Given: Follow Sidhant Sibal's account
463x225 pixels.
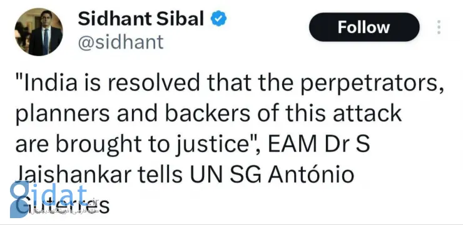Looking at the screenshot, I should [364, 27].
